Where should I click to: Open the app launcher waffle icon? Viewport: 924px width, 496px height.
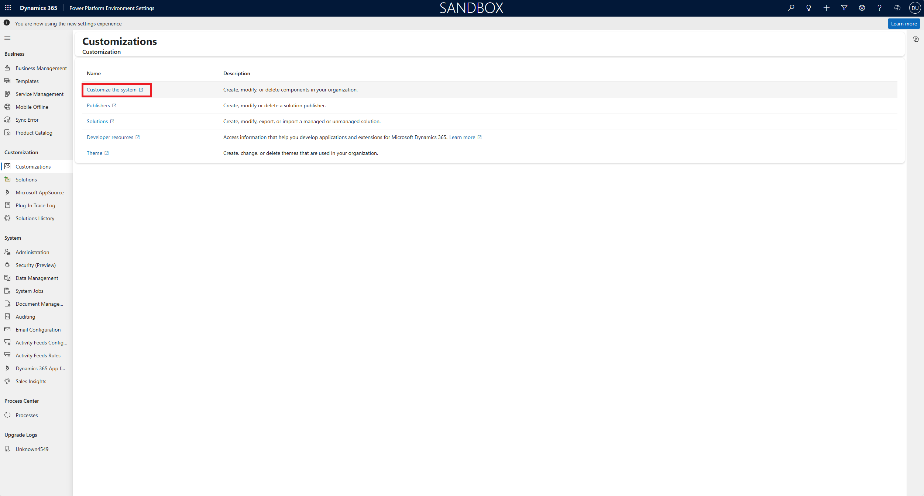[8, 8]
